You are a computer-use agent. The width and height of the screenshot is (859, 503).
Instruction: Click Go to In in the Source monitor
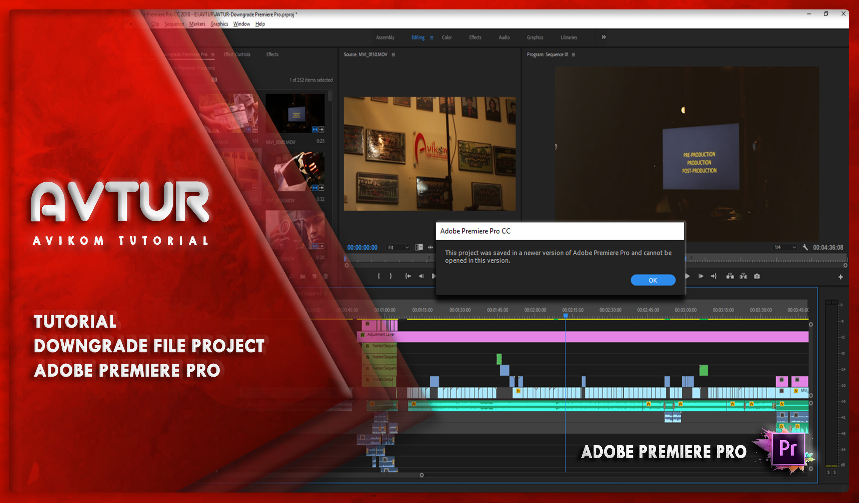coord(408,276)
